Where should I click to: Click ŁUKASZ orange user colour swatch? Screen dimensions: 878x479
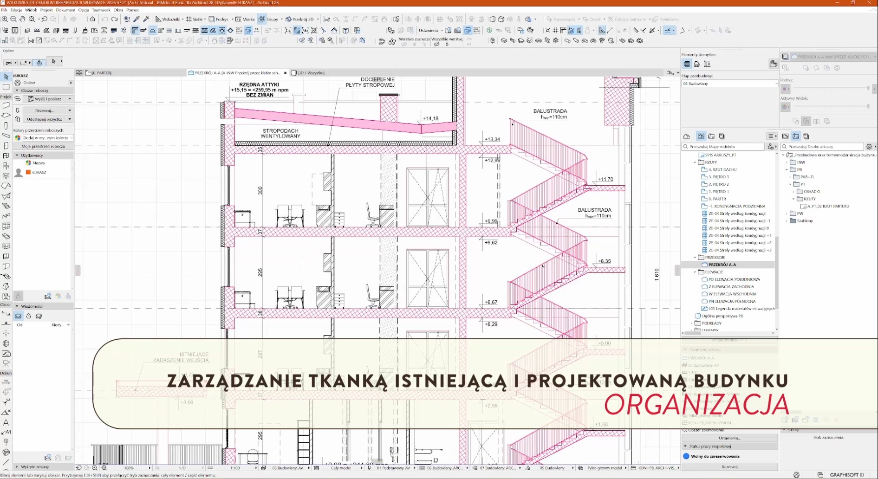click(x=28, y=172)
